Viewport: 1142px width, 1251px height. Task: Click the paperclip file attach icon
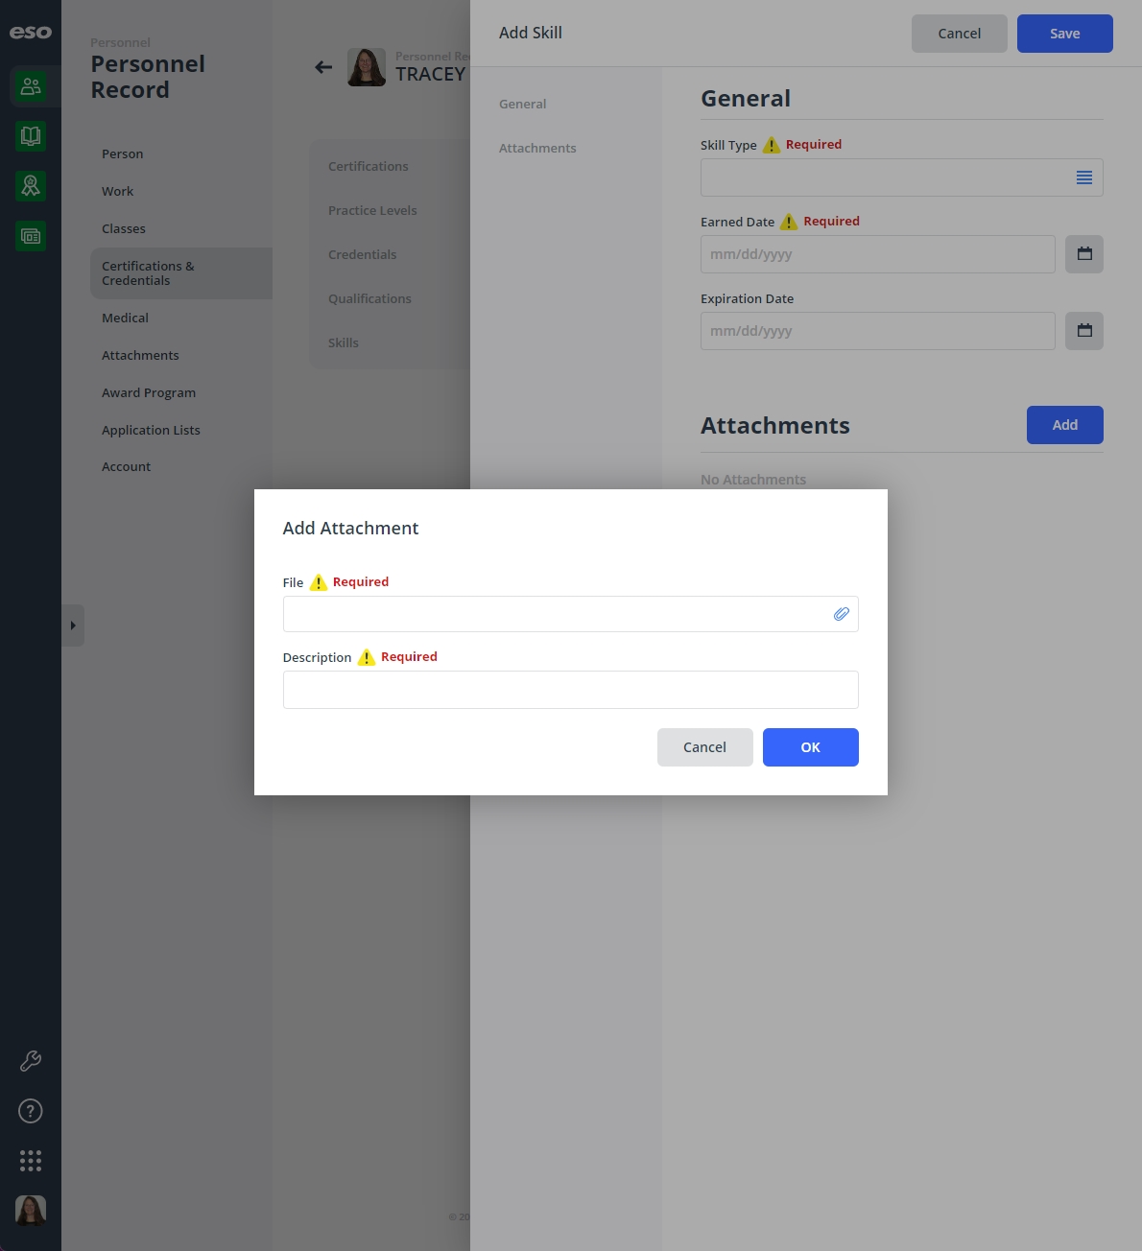[x=841, y=614]
